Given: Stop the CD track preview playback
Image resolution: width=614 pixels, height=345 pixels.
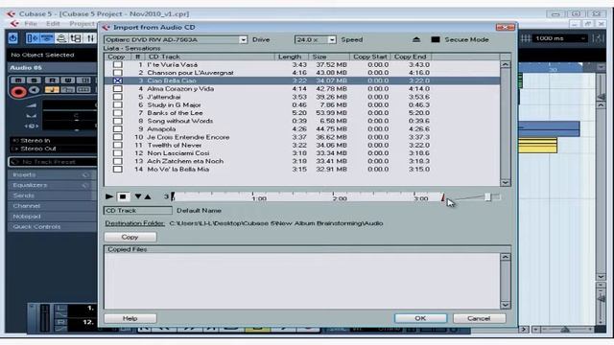Looking at the screenshot, I should pos(123,196).
